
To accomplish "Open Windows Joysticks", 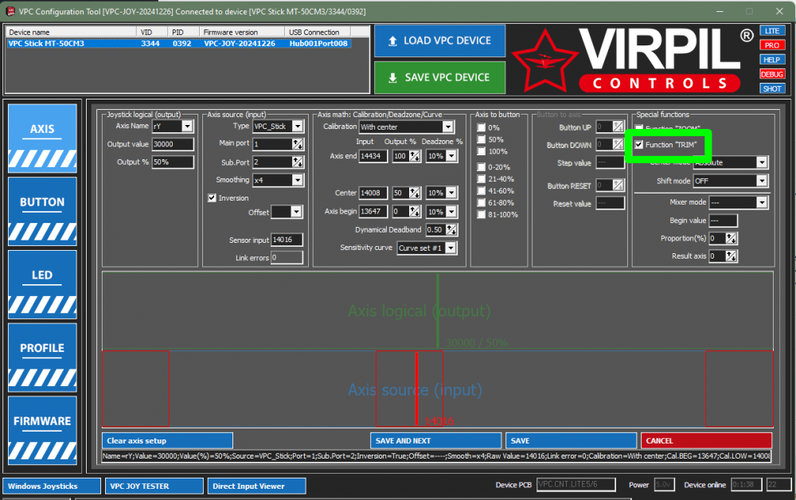I will [x=52, y=486].
